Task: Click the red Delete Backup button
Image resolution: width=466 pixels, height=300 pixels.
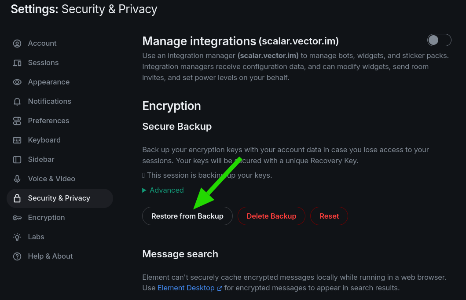Action: (271, 216)
